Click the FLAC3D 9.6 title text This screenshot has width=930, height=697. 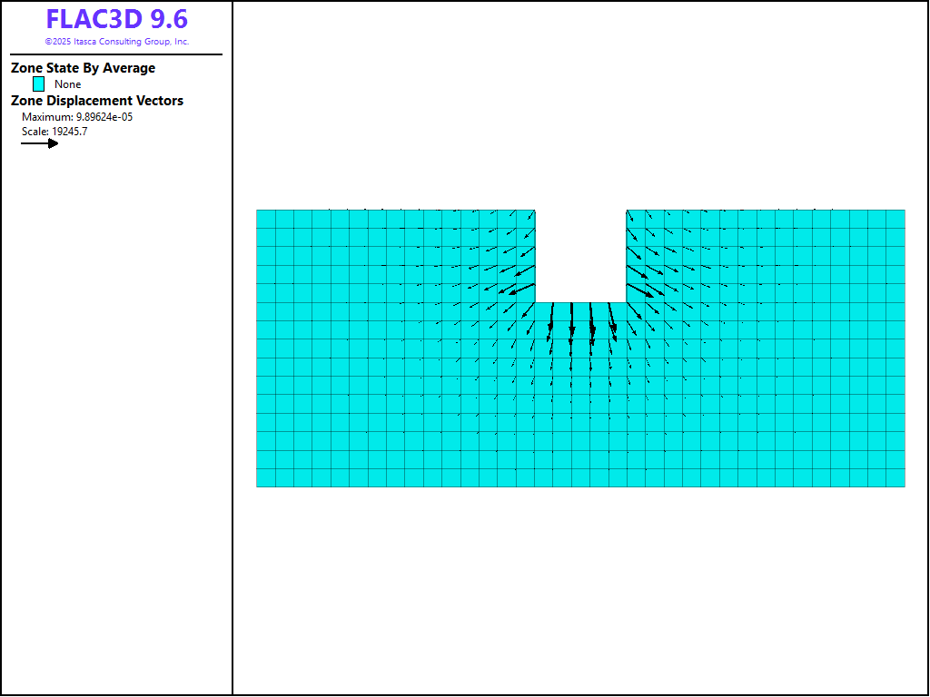[116, 20]
